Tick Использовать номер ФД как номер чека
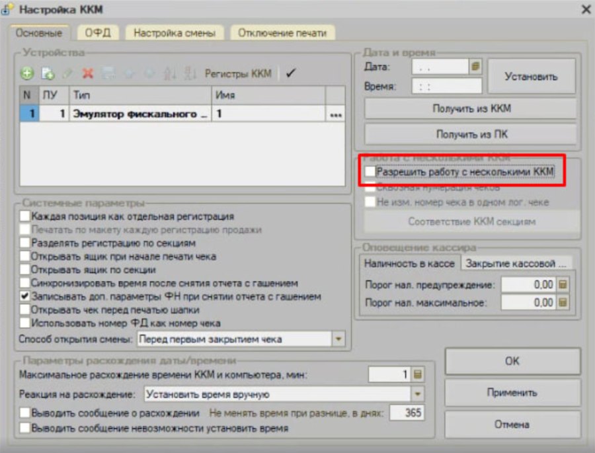Viewport: 595px width, 453px height. click(25, 323)
